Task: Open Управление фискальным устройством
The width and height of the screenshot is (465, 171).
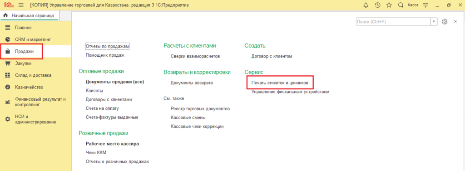Action: click(290, 92)
